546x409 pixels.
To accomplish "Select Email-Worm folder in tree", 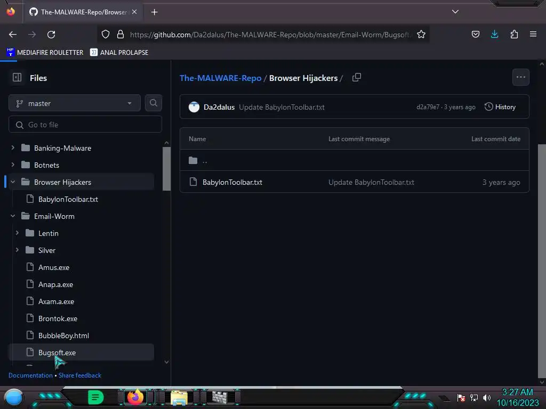I will 54,216.
